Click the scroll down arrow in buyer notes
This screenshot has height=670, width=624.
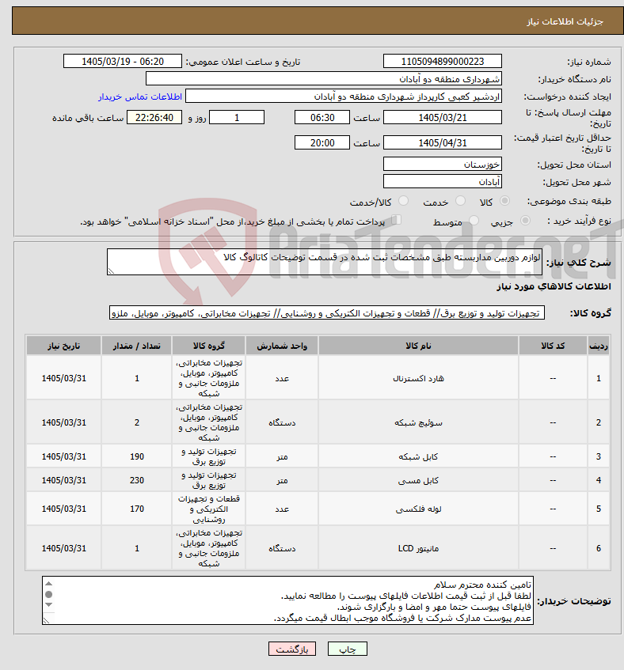(49, 604)
